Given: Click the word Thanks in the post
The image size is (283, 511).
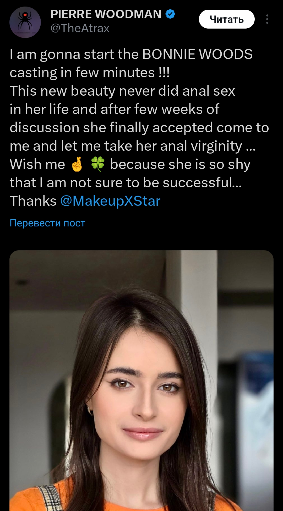Looking at the screenshot, I should [x=33, y=201].
